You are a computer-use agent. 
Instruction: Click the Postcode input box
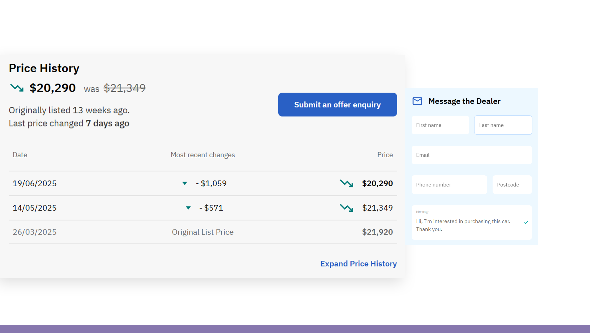click(512, 185)
